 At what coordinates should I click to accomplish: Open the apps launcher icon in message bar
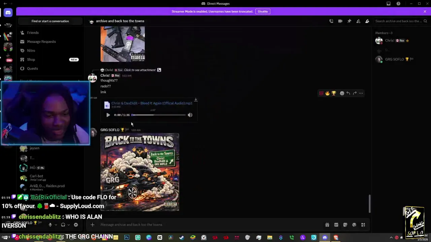tap(363, 225)
